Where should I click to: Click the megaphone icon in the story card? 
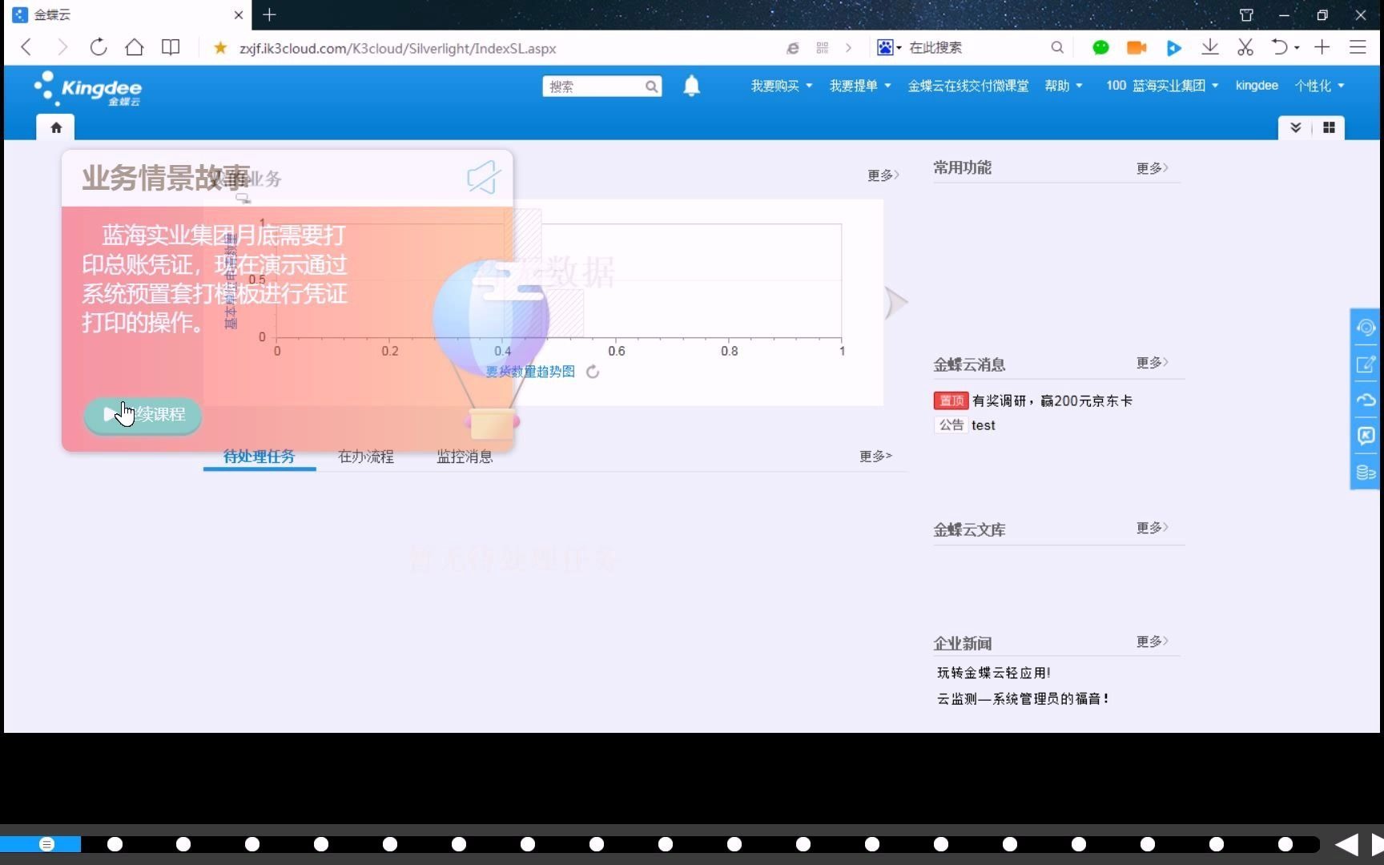click(484, 177)
